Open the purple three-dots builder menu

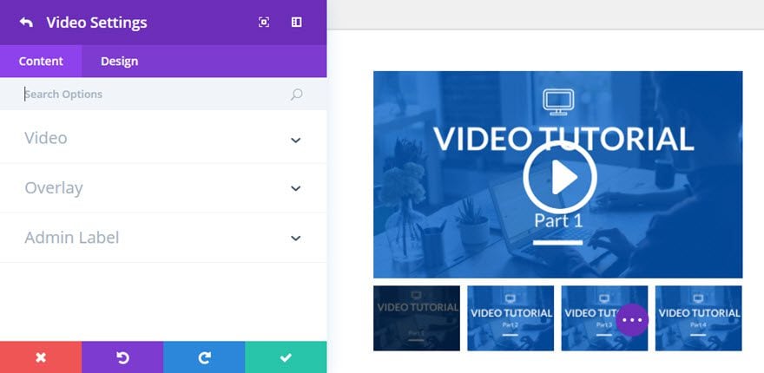coord(632,320)
